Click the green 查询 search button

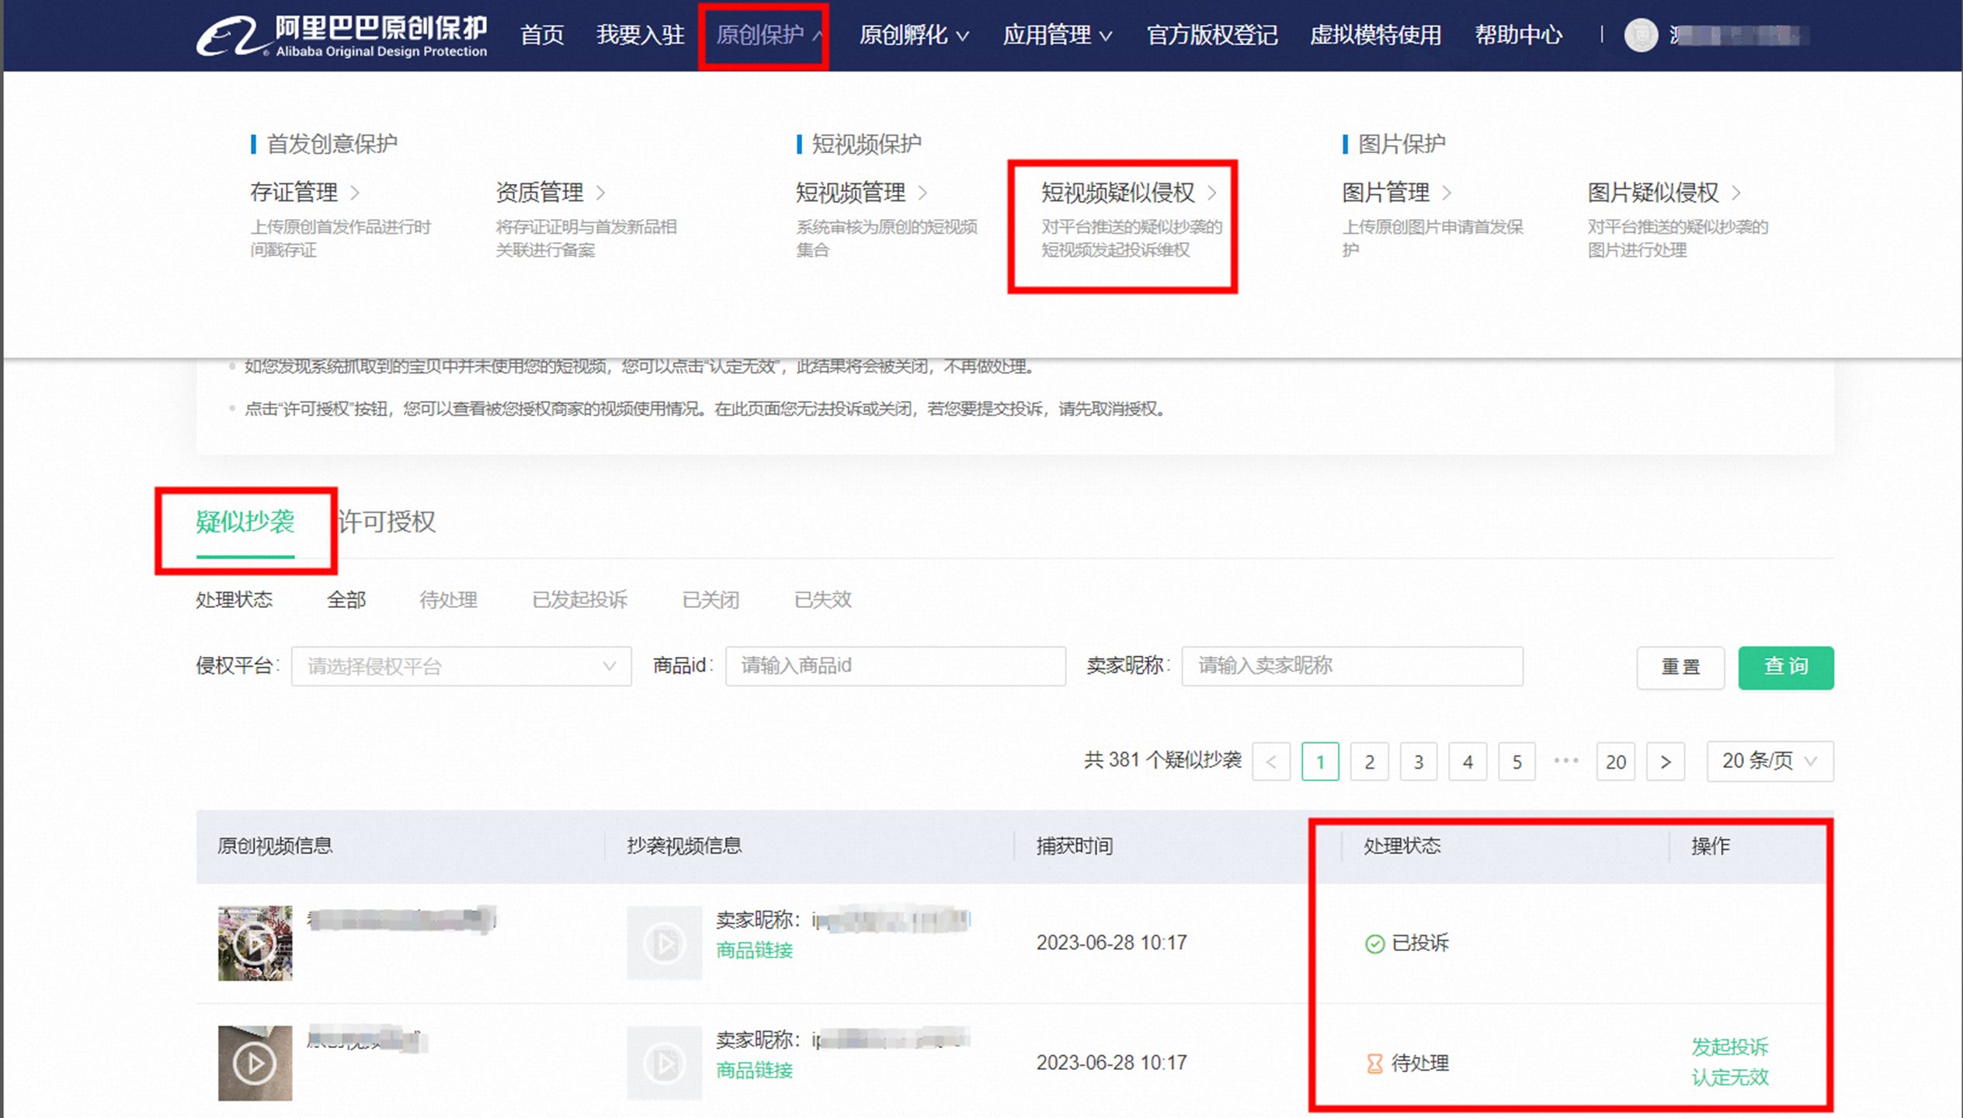tap(1786, 668)
